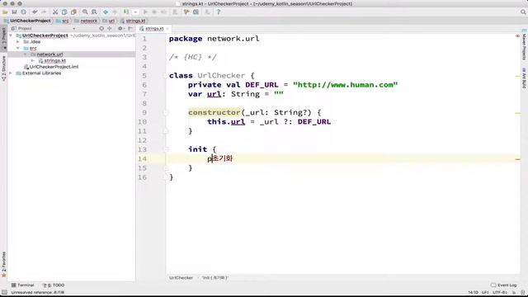Toggle tool window buttons in status bar corner
The width and height of the screenshot is (528, 297).
[4, 293]
